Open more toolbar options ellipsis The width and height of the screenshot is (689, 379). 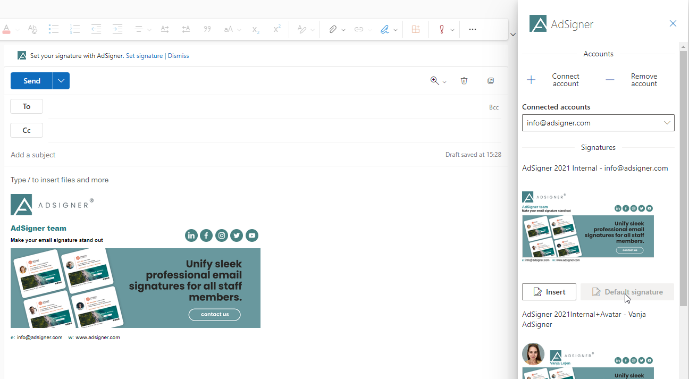click(x=473, y=29)
